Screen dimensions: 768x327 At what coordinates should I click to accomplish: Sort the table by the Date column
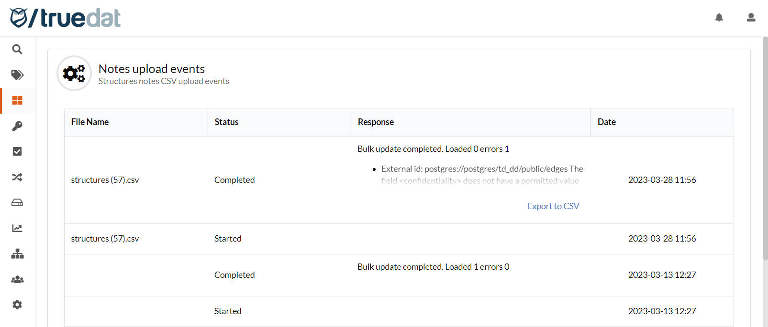607,122
